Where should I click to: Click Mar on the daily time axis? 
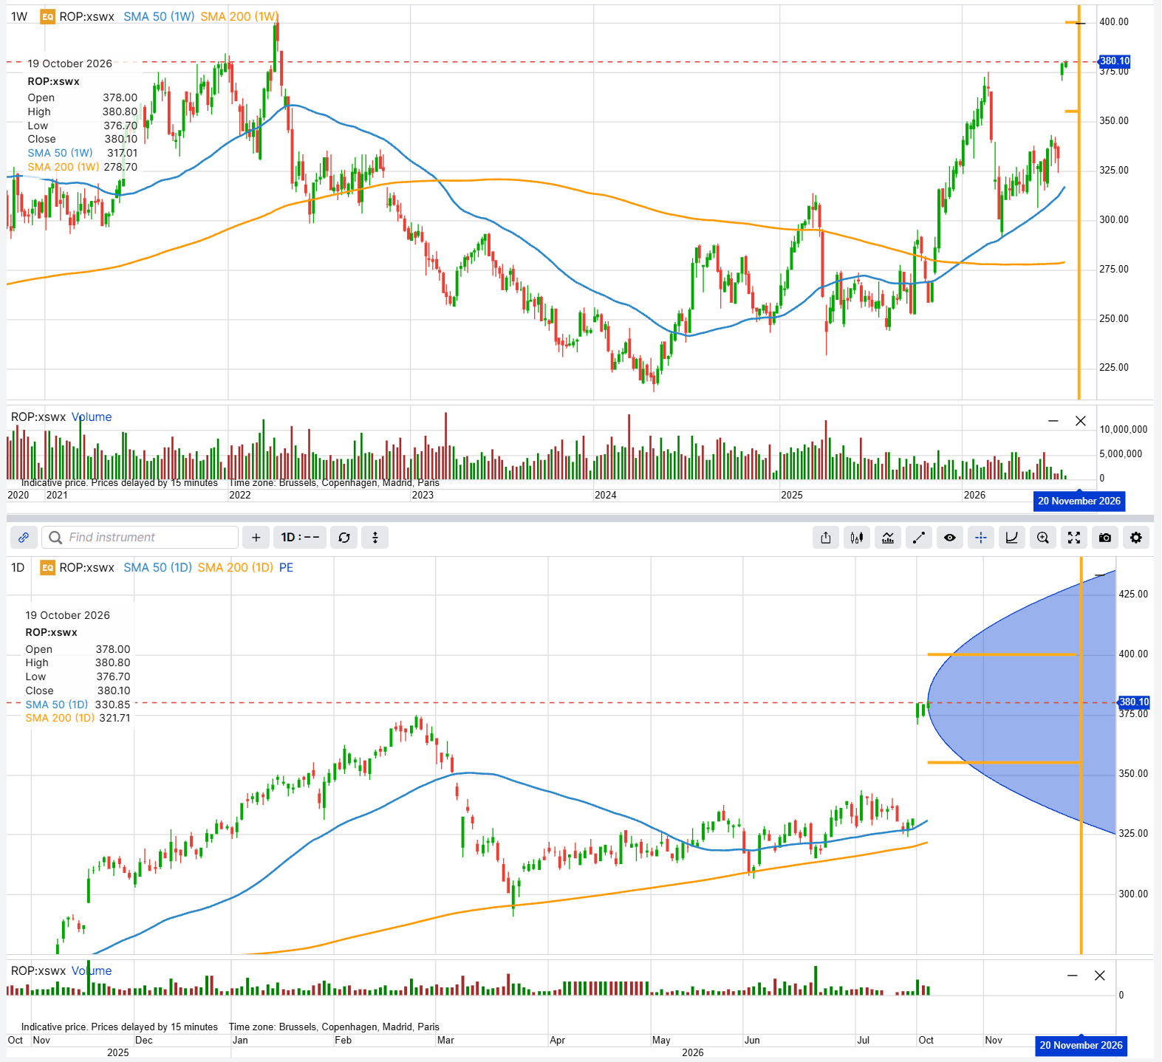click(445, 1040)
